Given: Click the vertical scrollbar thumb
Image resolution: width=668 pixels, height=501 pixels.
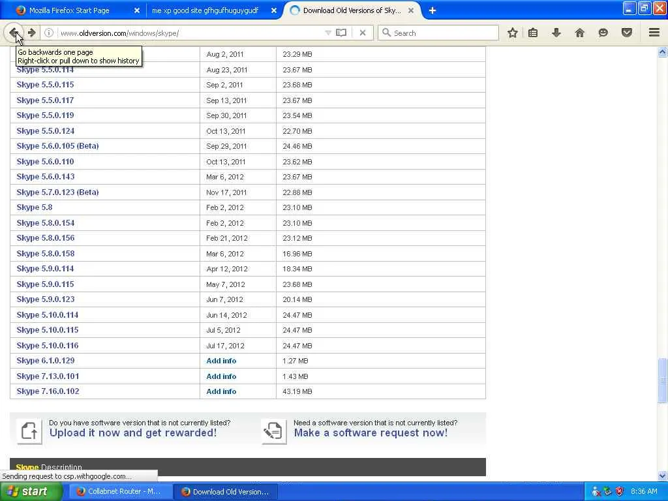Looking at the screenshot, I should click(x=663, y=380).
